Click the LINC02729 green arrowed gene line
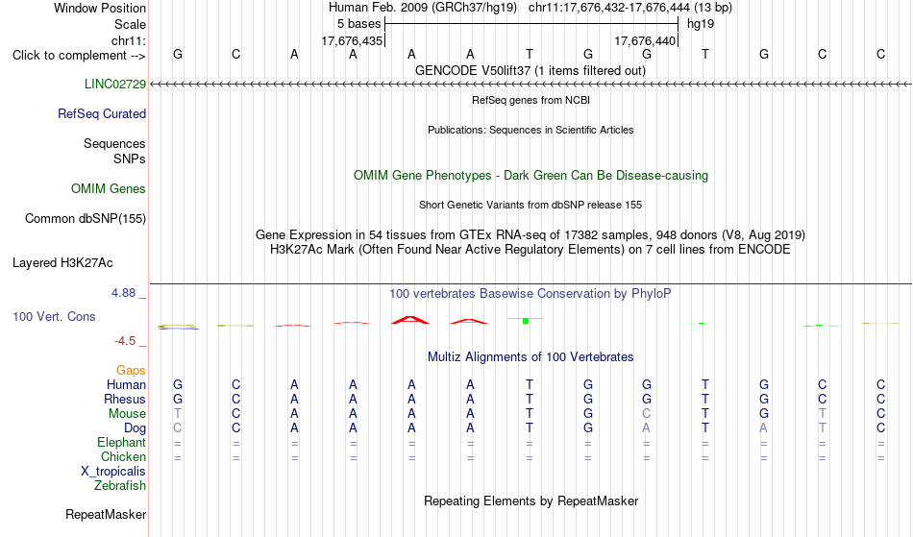913x537 pixels. tap(531, 85)
